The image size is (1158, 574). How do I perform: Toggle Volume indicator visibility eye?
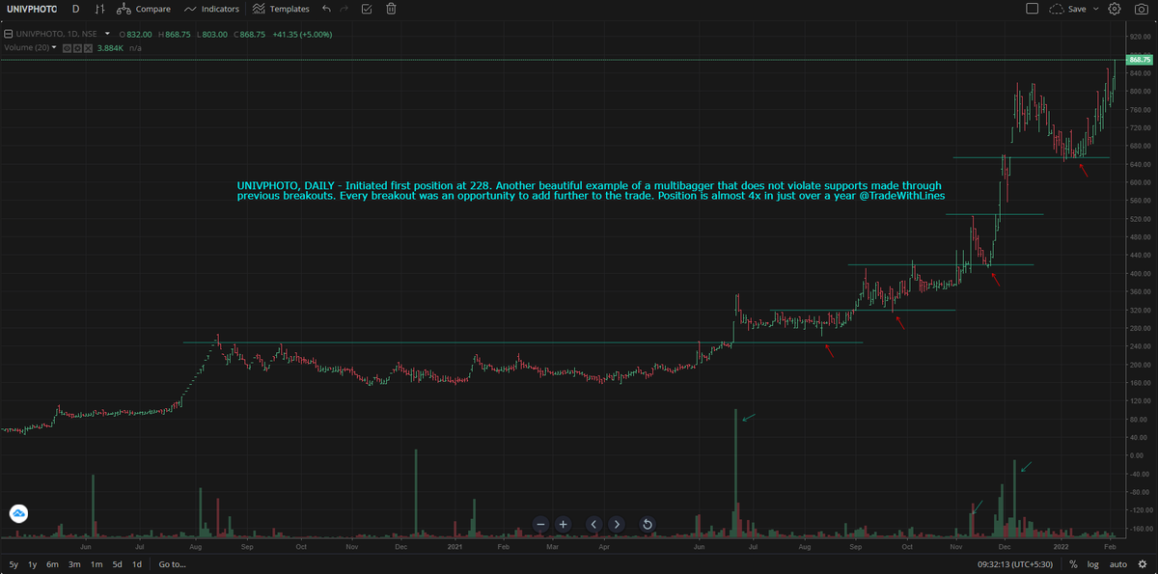[x=67, y=47]
